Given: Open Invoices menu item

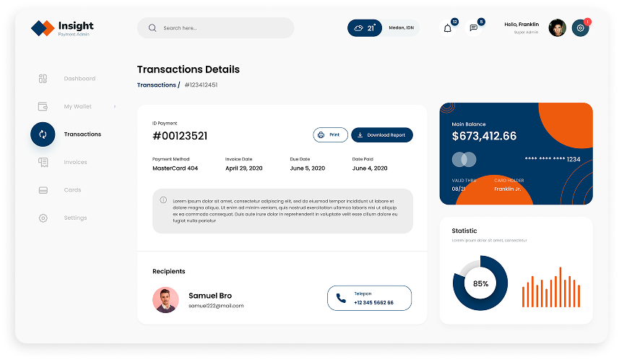Looking at the screenshot, I should coord(75,162).
